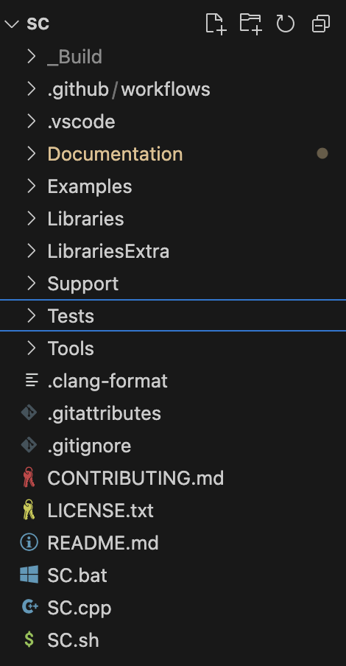Expand the Tests folder chevron

coord(31,315)
